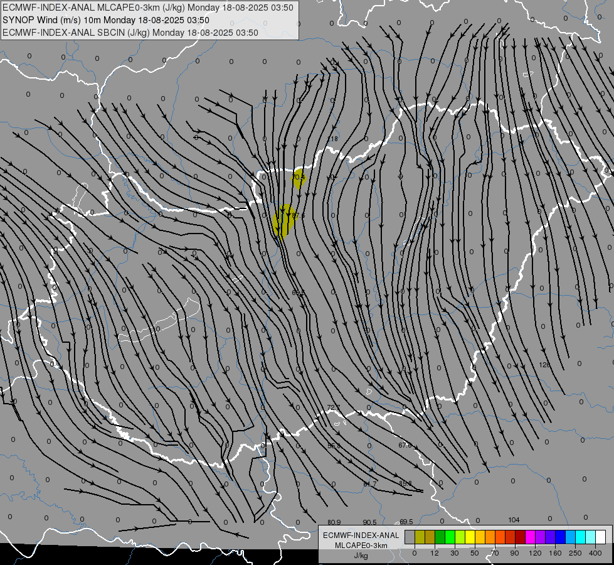Click the 80.9 value on the map
The image size is (614, 565).
[334, 522]
